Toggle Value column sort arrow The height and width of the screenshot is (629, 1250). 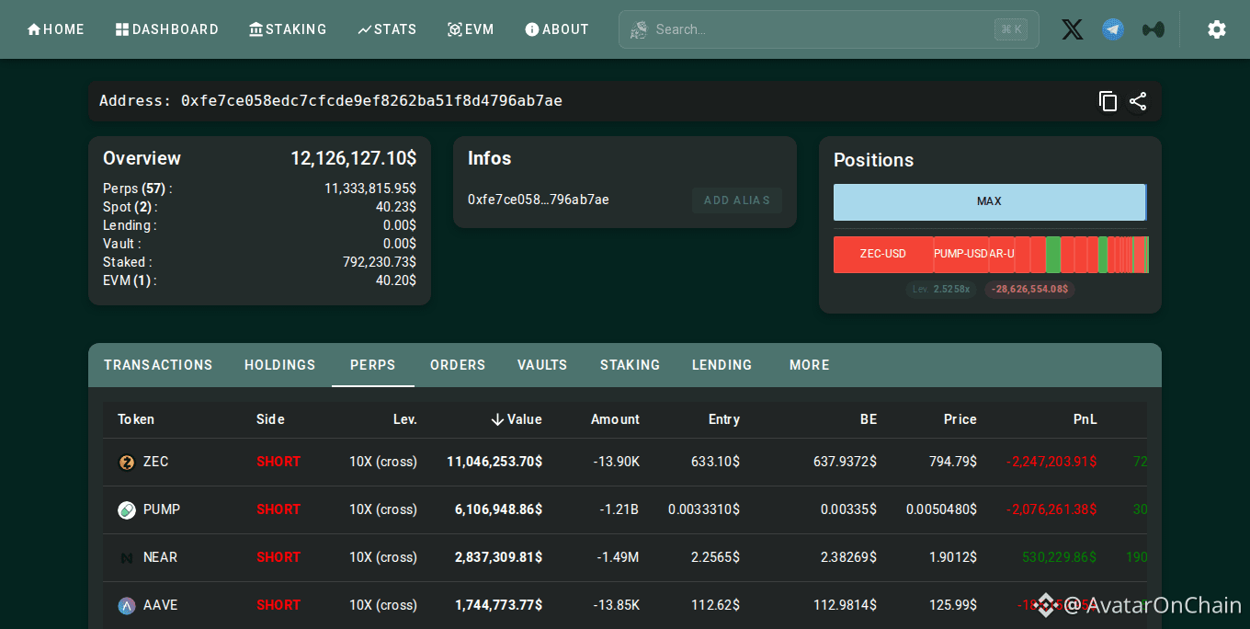(497, 419)
